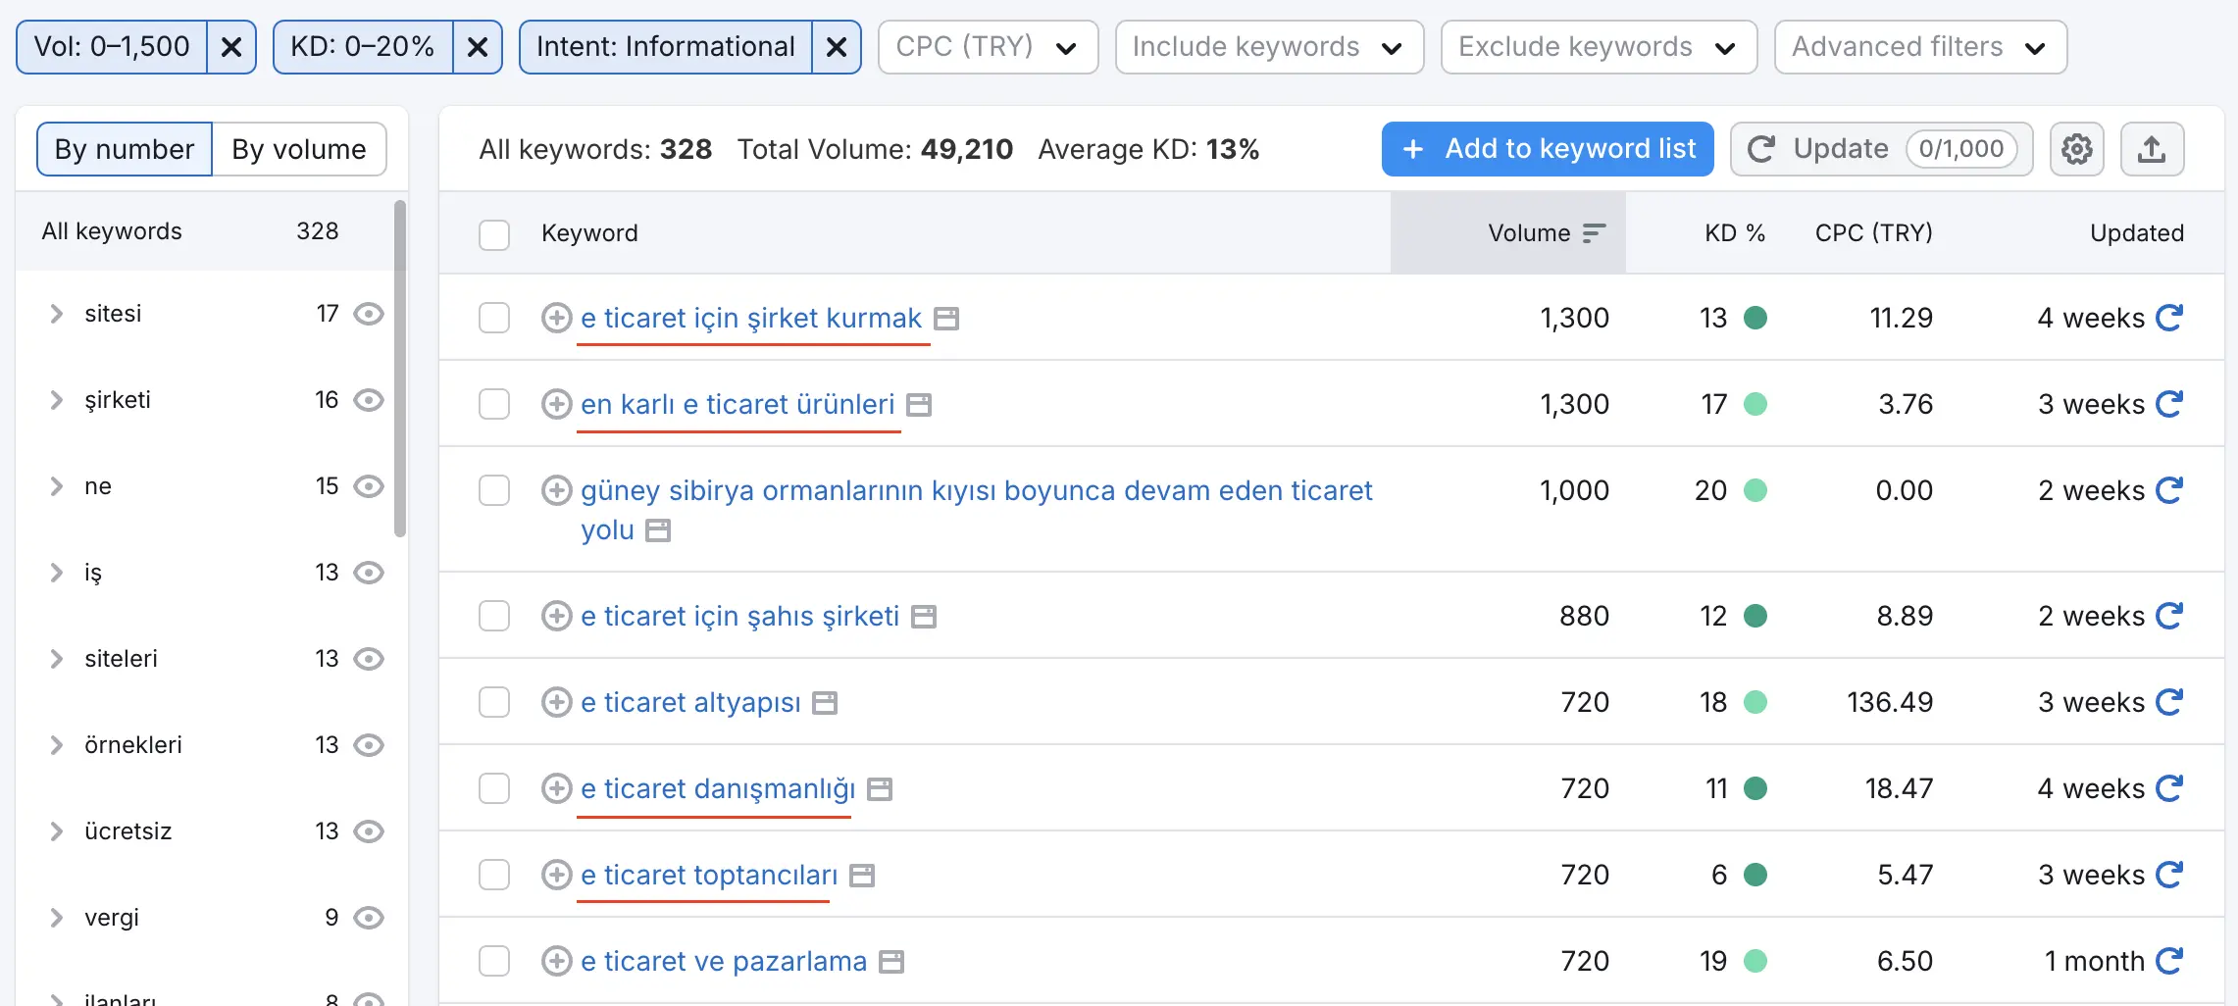Click the export upload icon
This screenshot has width=2238, height=1006.
pyautogui.click(x=2152, y=149)
